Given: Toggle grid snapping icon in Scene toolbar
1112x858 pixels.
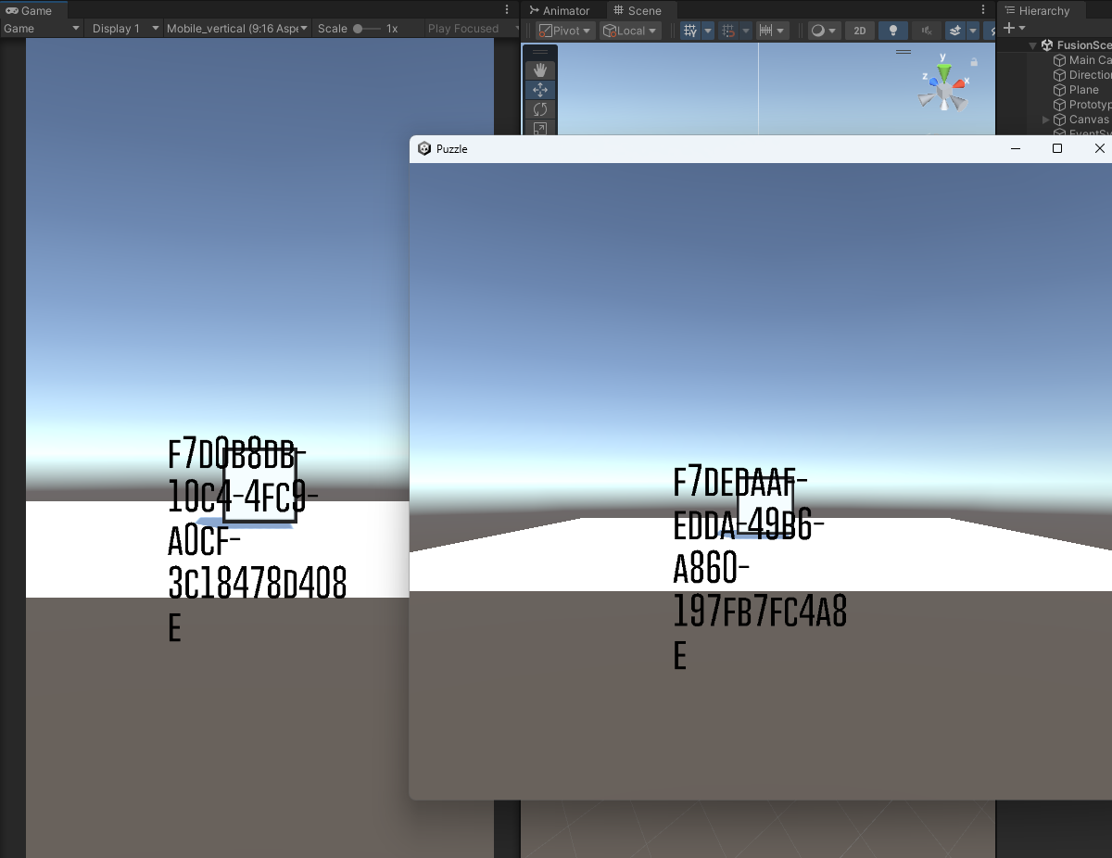Looking at the screenshot, I should [728, 31].
